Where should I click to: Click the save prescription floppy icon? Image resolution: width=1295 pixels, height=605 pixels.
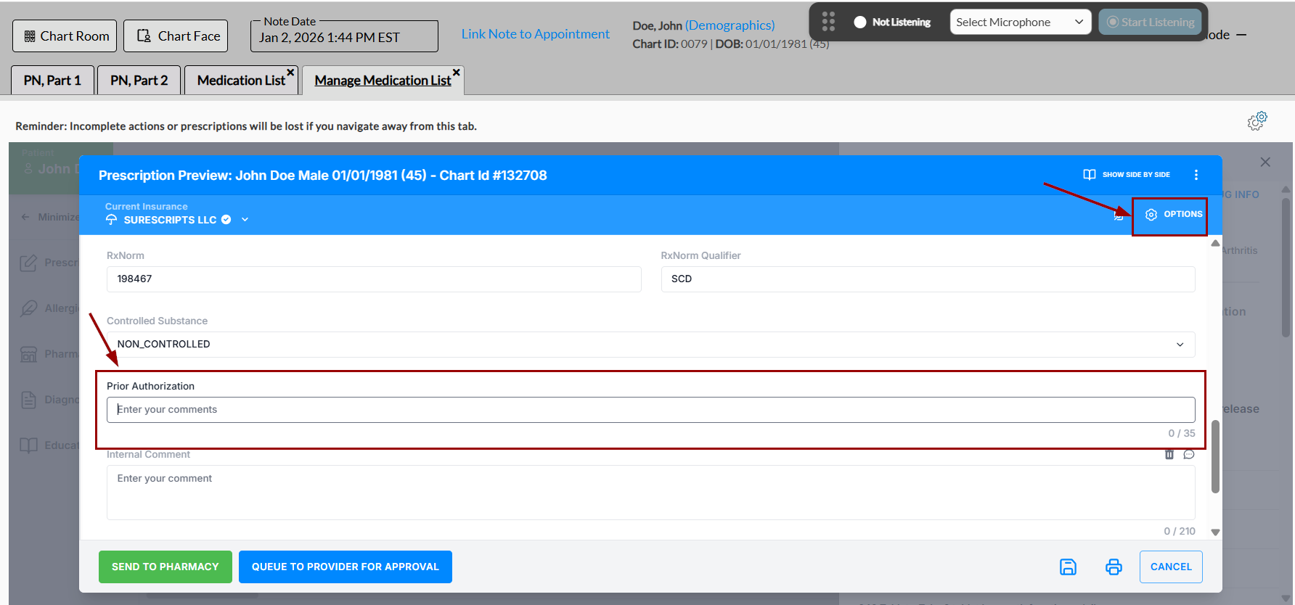pos(1068,567)
